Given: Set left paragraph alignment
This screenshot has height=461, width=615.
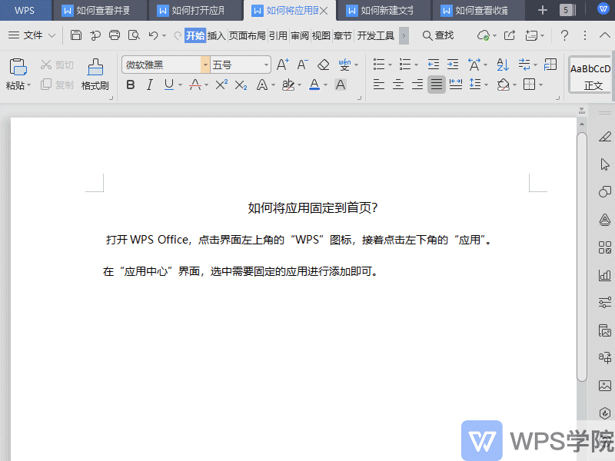Looking at the screenshot, I should point(378,85).
